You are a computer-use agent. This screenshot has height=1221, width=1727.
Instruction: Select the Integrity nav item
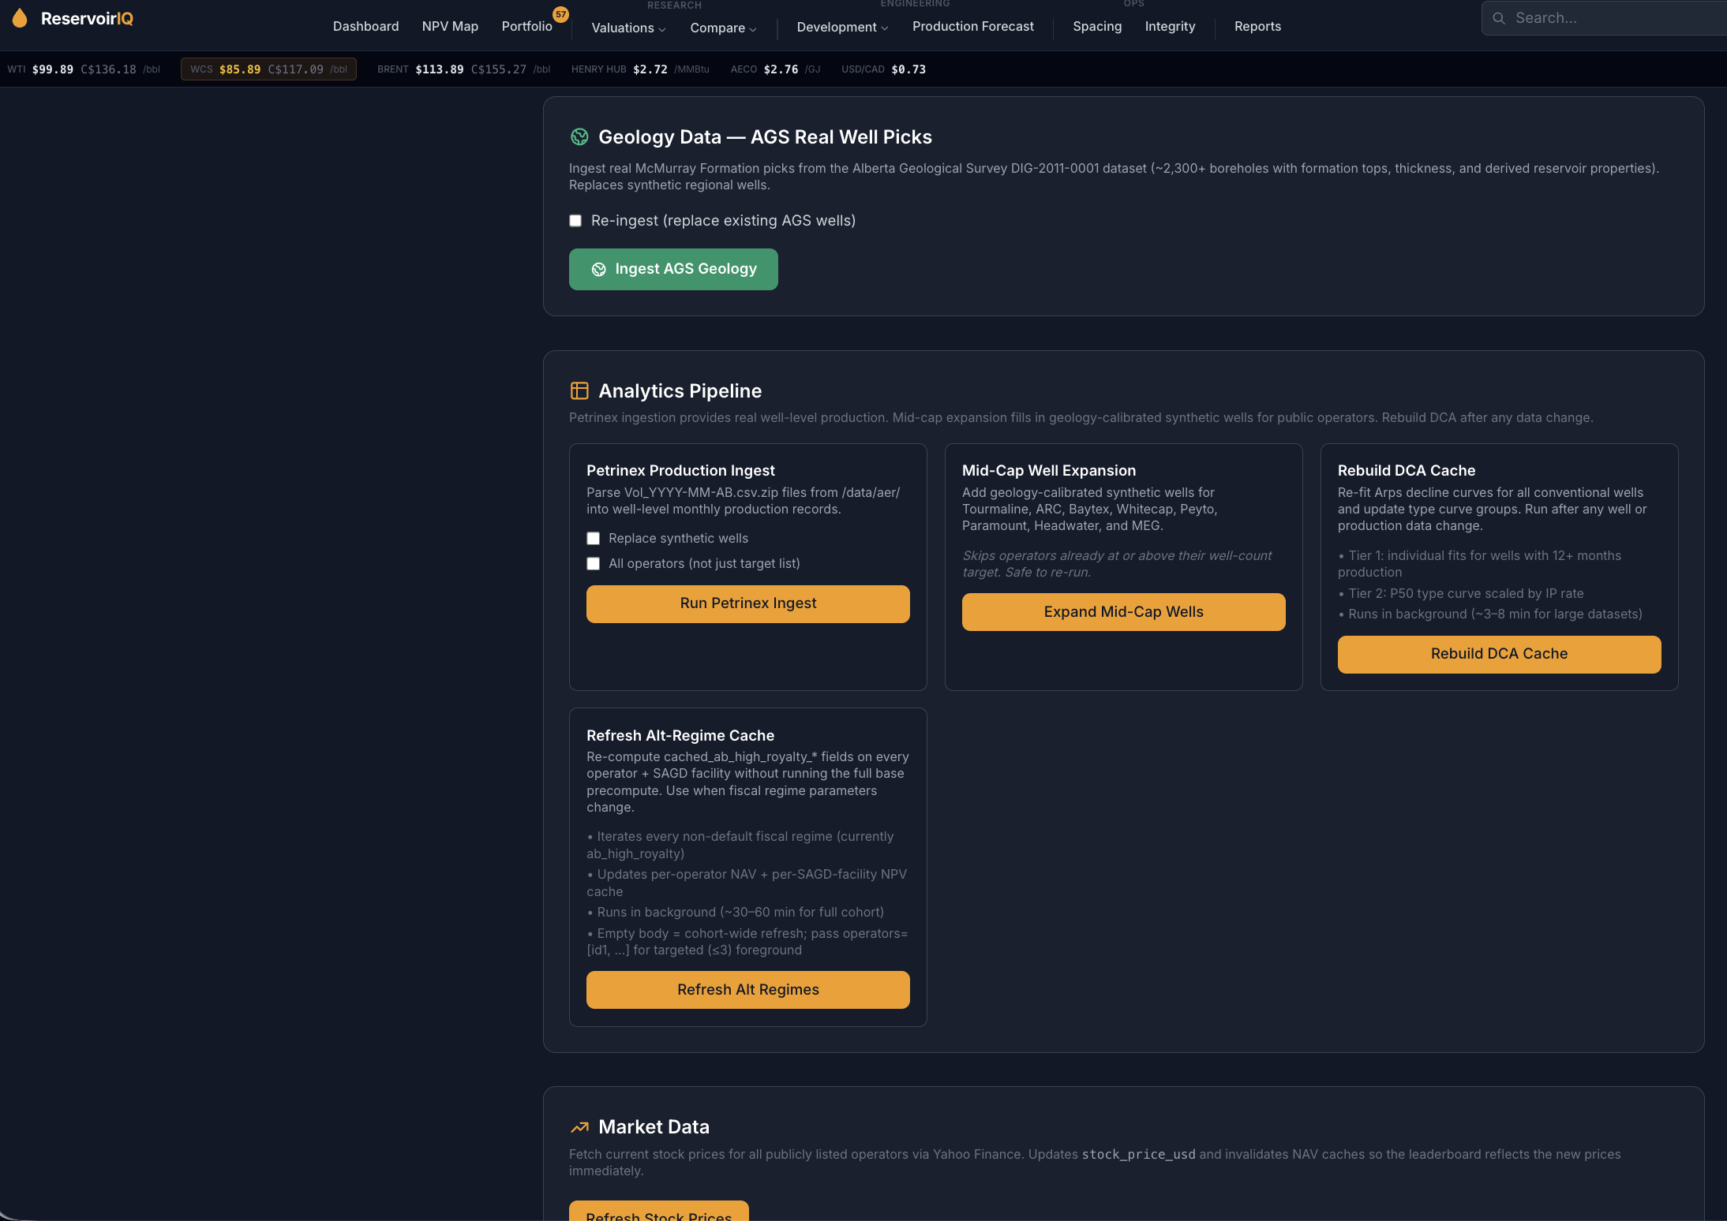pos(1170,27)
